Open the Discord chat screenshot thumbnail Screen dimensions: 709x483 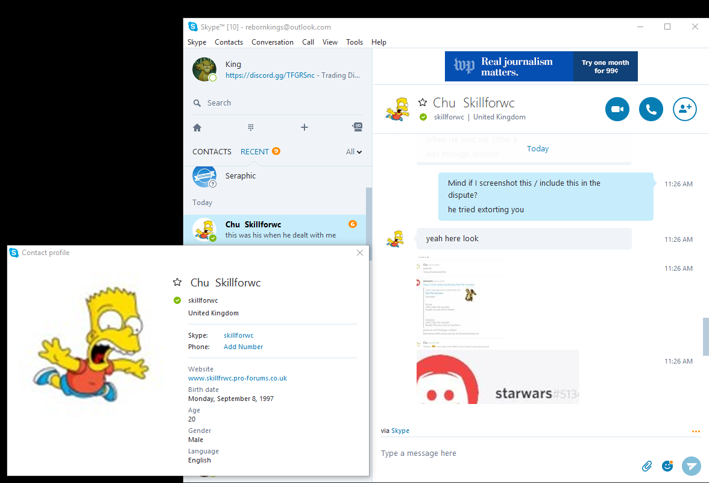[461, 301]
